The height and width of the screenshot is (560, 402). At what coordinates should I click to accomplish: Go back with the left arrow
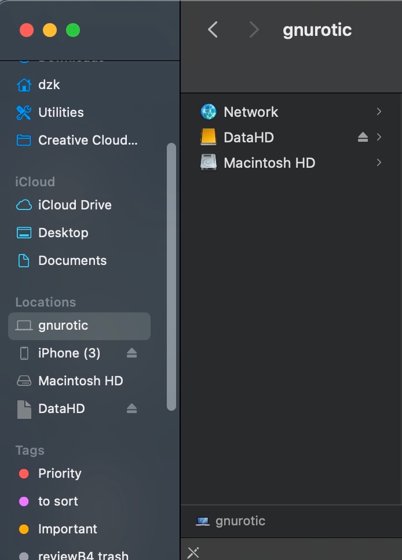click(213, 30)
